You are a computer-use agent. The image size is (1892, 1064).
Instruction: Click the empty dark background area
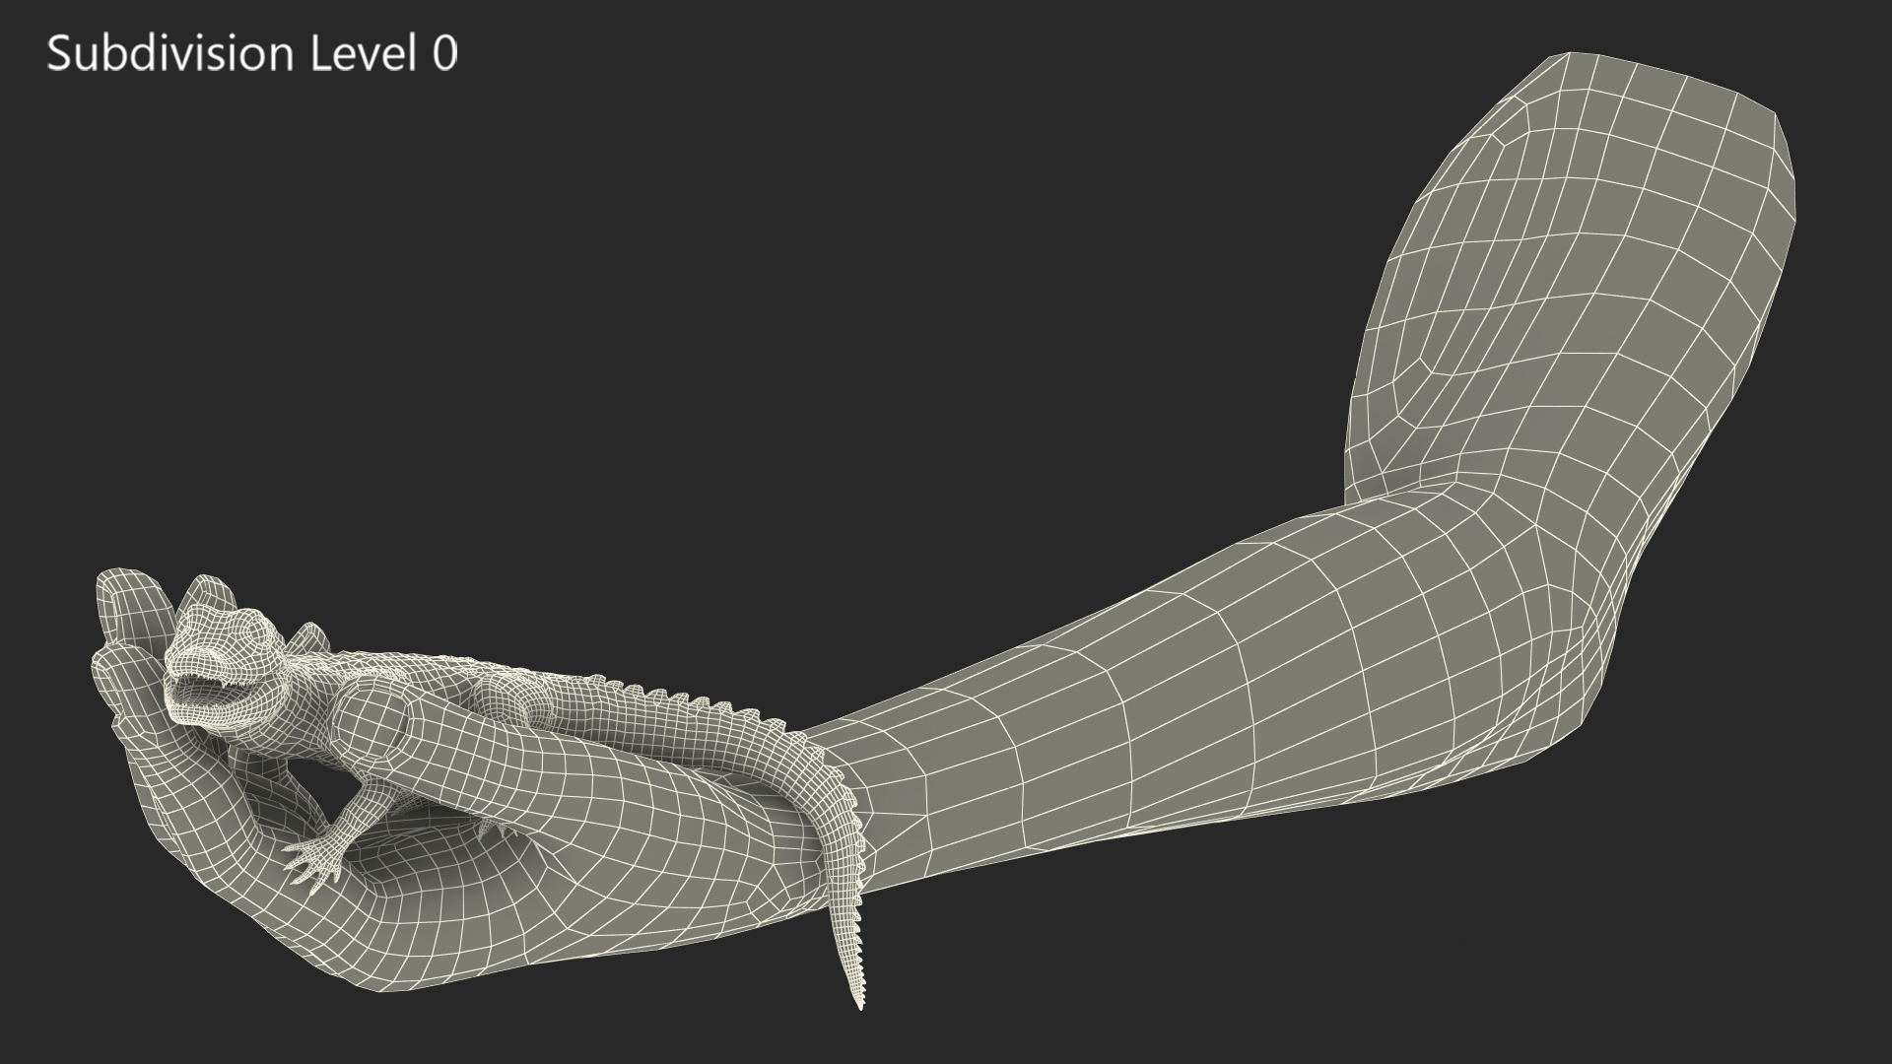click(788, 296)
